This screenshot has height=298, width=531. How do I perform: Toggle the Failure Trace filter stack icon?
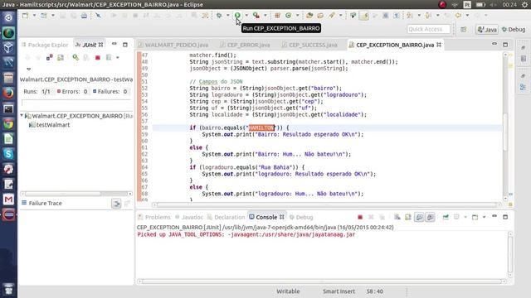pos(116,204)
